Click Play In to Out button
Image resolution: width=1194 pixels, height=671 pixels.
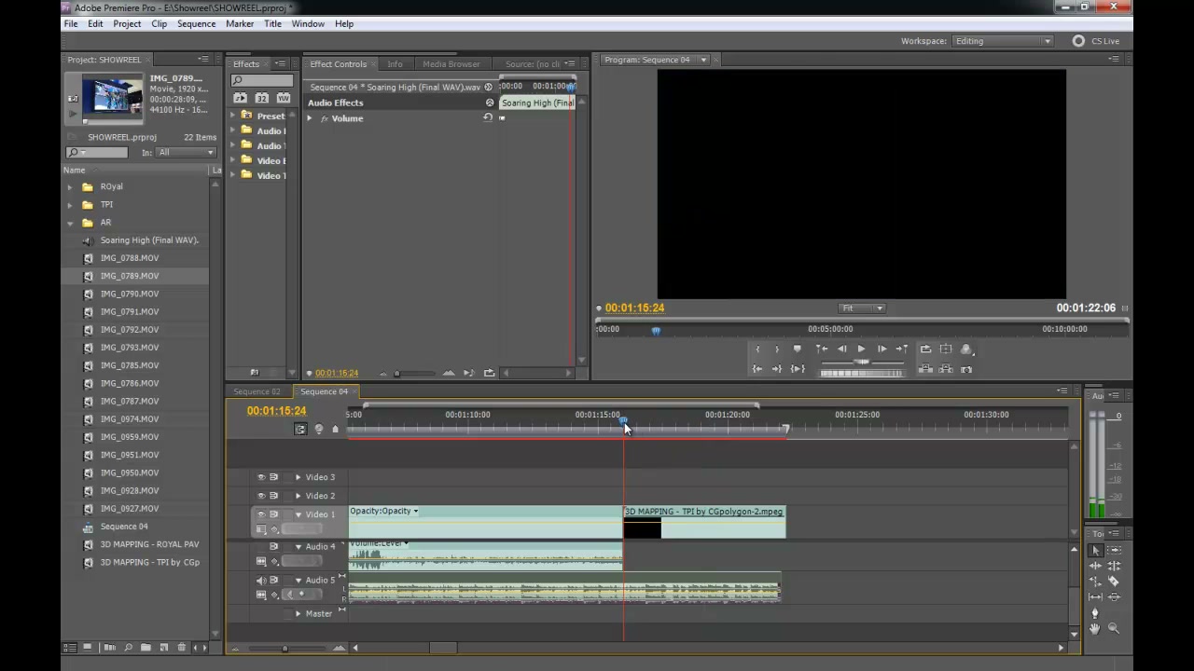click(x=798, y=369)
